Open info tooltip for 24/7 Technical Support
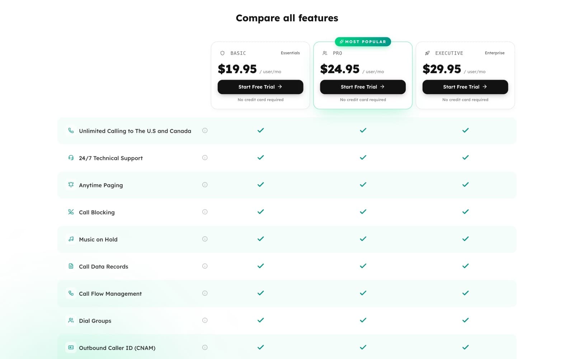 (205, 158)
